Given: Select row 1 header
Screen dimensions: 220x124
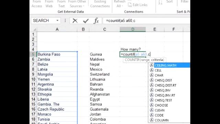Looking at the screenshot, I should point(33,34).
